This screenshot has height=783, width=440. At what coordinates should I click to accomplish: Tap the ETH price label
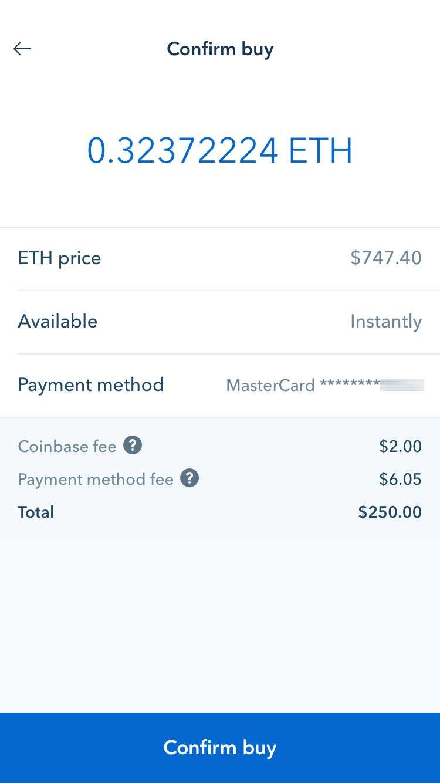coord(59,258)
